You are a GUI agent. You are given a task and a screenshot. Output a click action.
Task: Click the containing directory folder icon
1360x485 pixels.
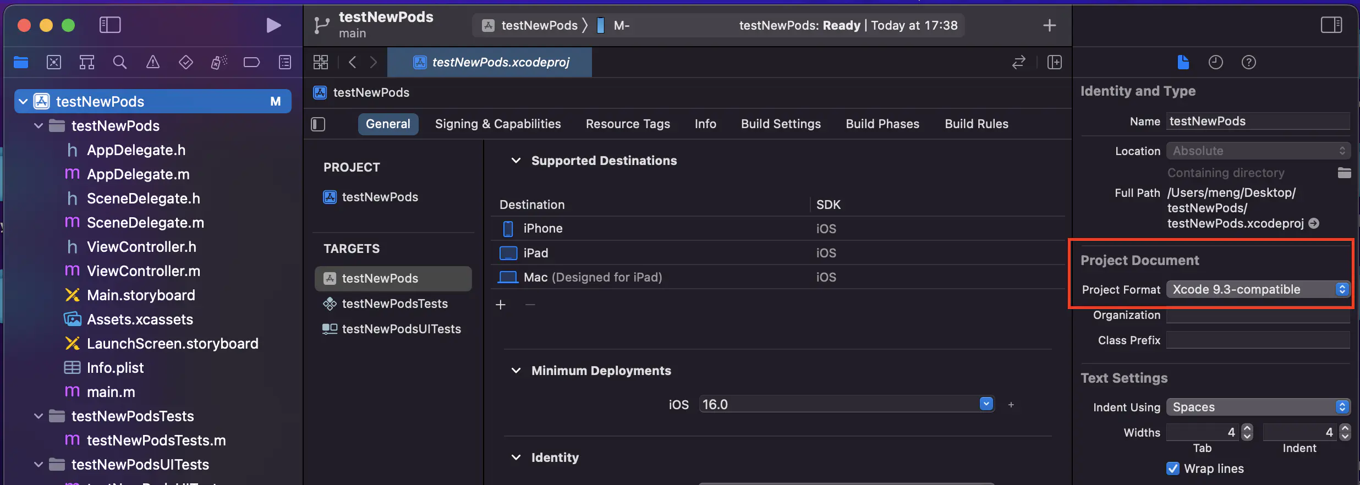coord(1344,173)
